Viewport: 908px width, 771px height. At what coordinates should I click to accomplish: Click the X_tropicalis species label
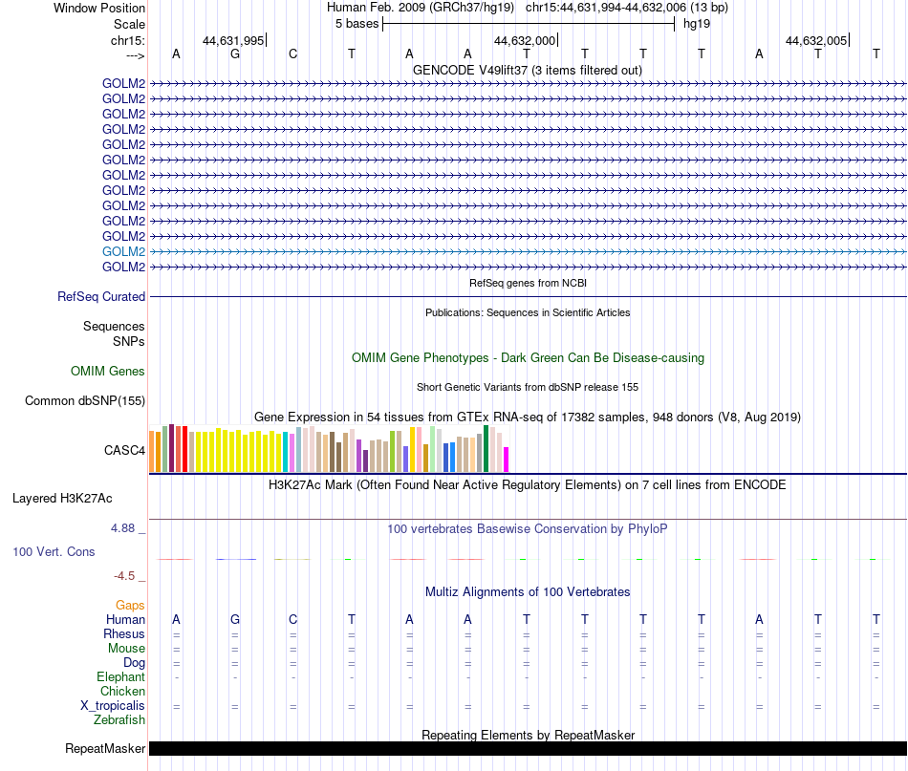[113, 706]
